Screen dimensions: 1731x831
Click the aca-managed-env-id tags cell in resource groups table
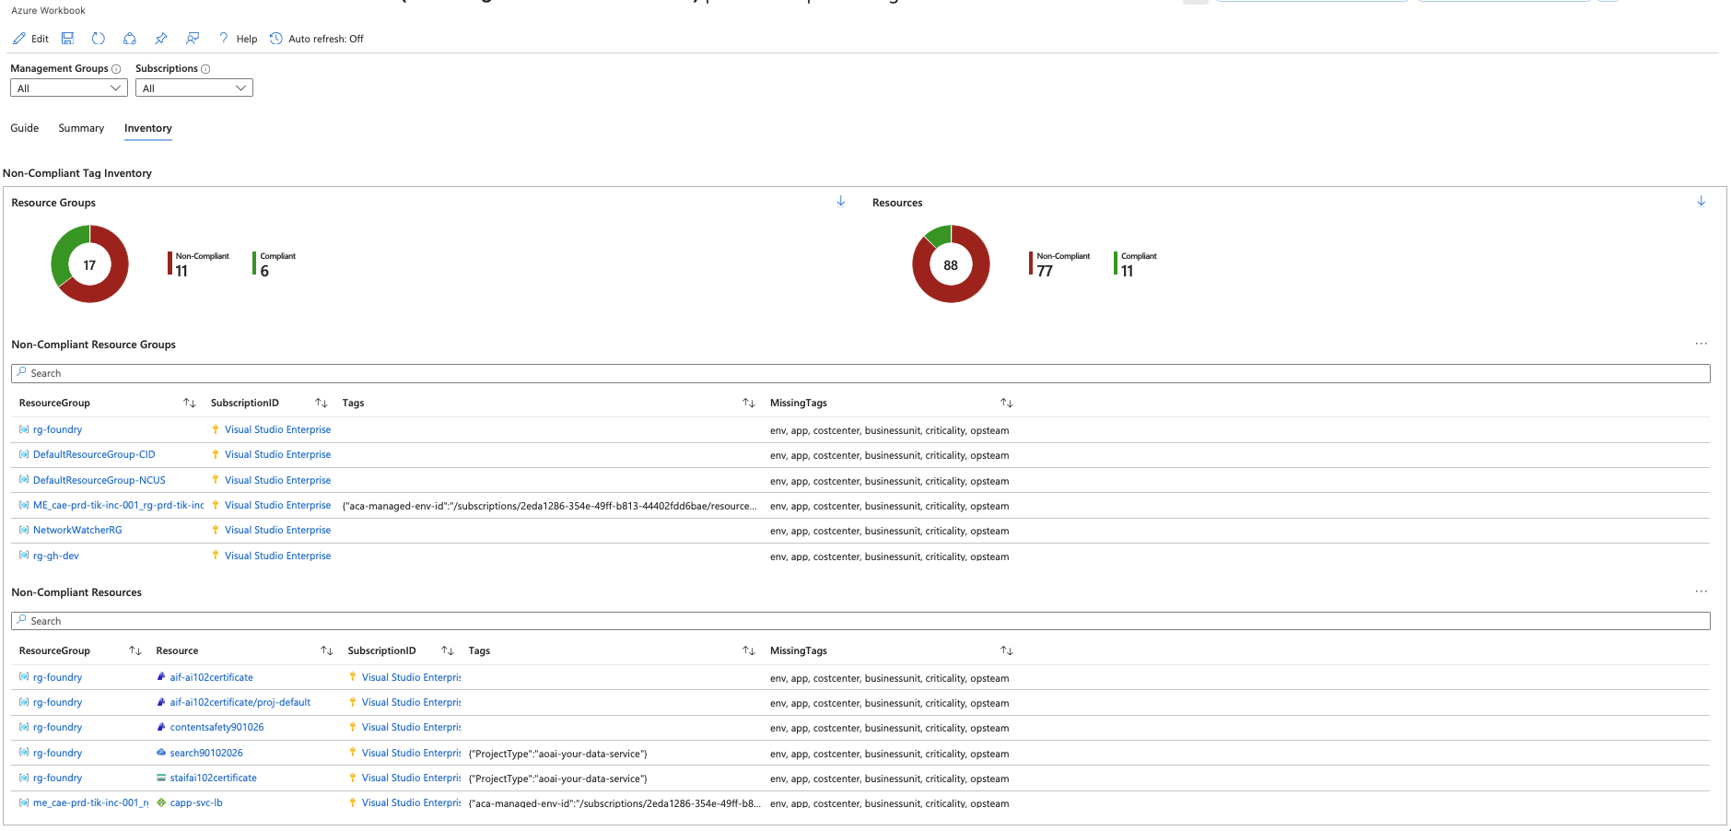(x=549, y=506)
